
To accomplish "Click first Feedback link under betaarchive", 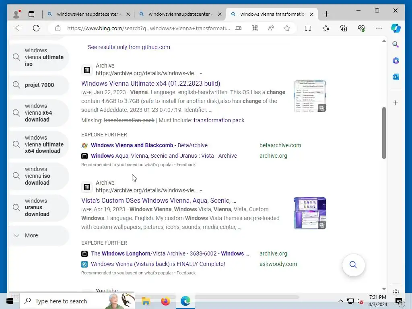I will pyautogui.click(x=186, y=165).
